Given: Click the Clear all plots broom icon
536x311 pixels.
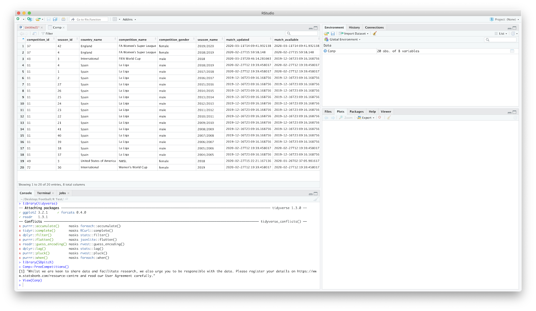Looking at the screenshot, I should point(389,118).
